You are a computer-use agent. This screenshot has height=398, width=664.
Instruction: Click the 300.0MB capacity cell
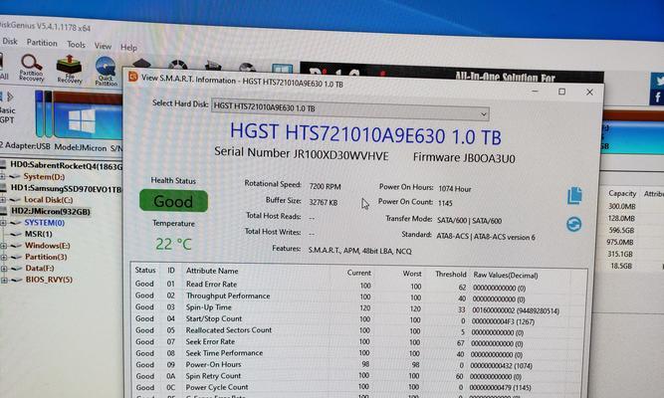[x=622, y=206]
